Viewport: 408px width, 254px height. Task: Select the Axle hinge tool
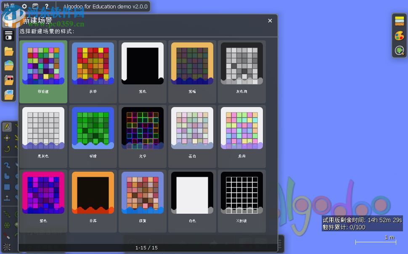pyautogui.click(x=7, y=225)
